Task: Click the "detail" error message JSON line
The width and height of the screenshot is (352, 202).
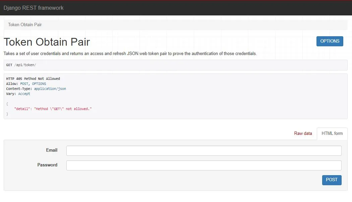Action: 53,109
